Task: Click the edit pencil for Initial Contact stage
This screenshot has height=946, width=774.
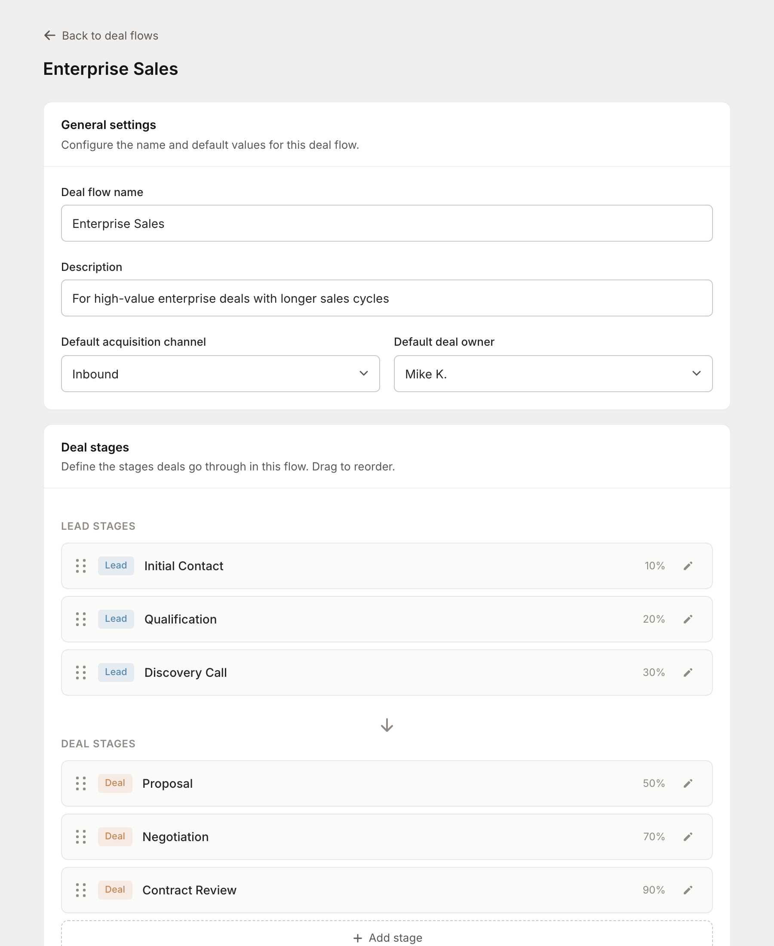Action: point(688,566)
